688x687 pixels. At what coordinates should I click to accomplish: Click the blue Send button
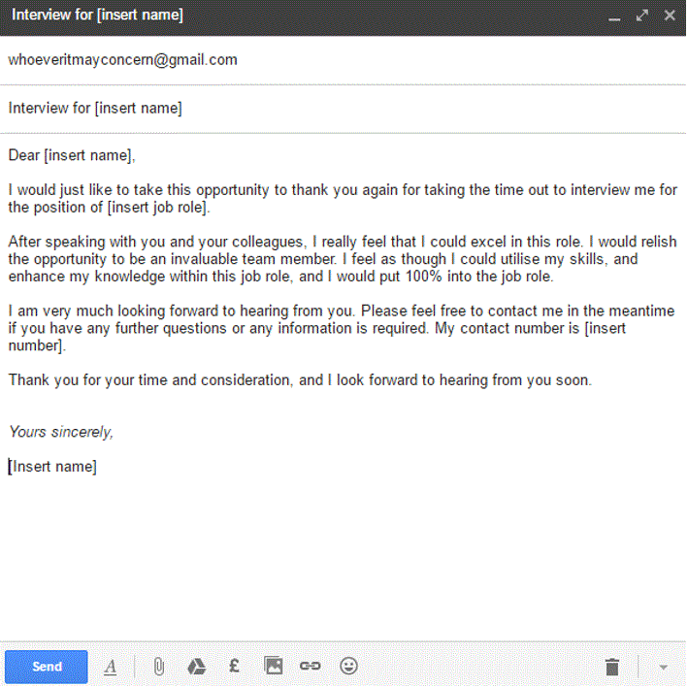click(47, 667)
